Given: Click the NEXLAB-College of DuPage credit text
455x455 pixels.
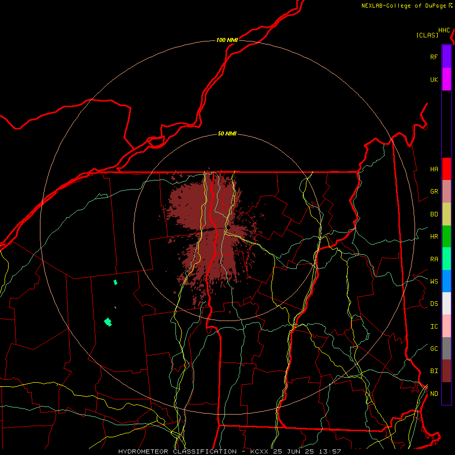Looking at the screenshot, I should (x=403, y=6).
